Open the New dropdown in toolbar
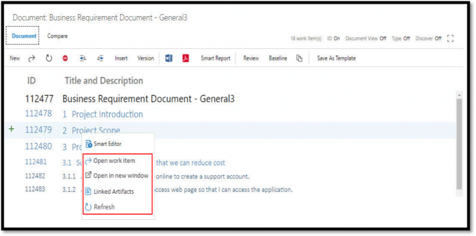The height and width of the screenshot is (236, 476). coord(15,58)
